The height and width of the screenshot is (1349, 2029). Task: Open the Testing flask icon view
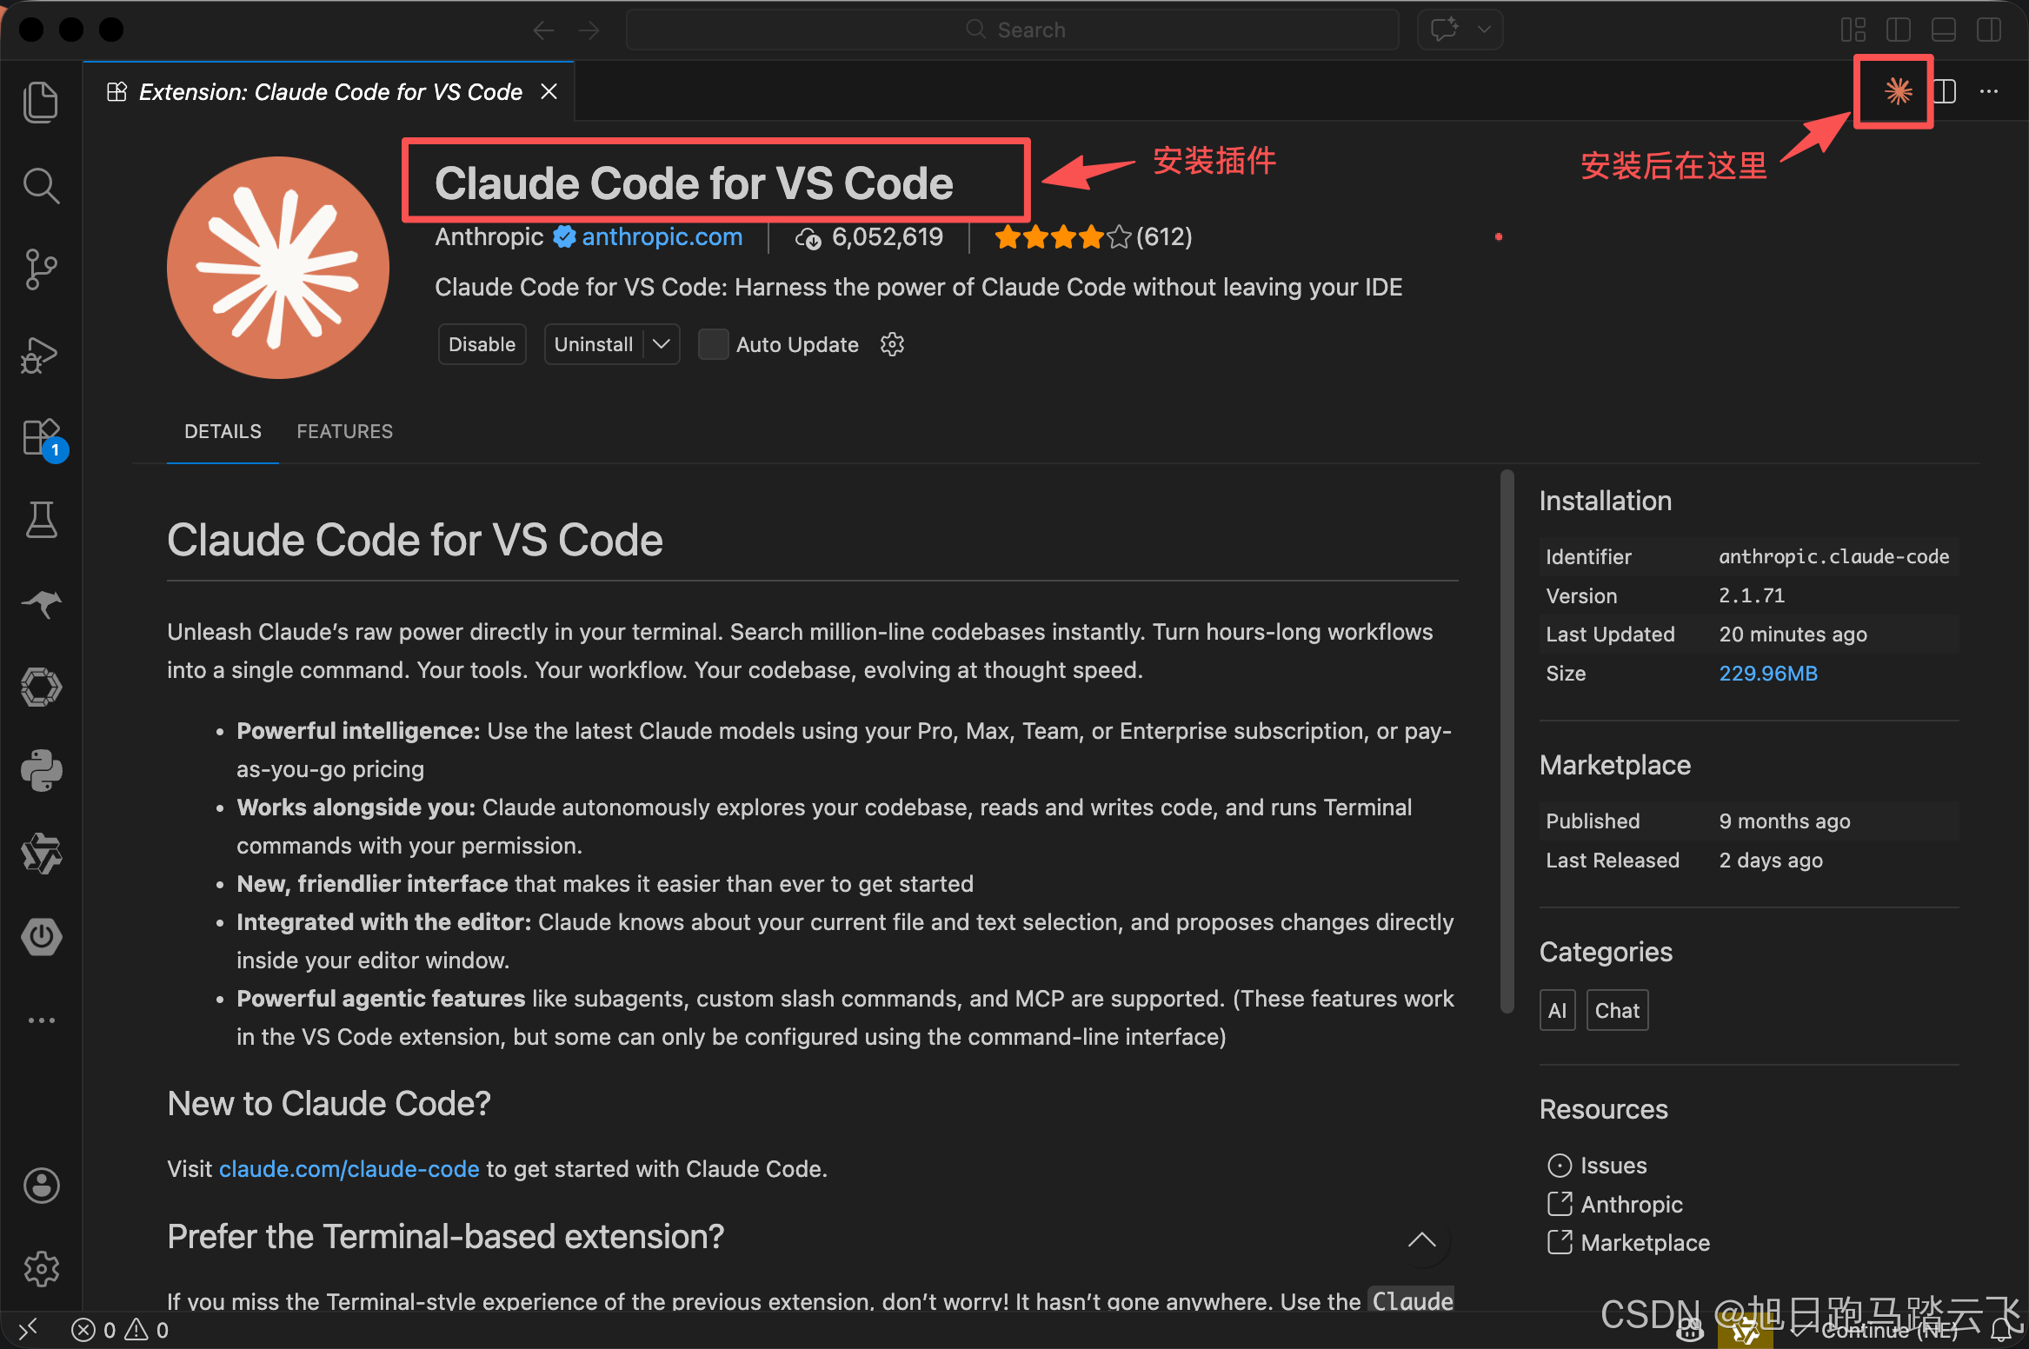point(40,520)
